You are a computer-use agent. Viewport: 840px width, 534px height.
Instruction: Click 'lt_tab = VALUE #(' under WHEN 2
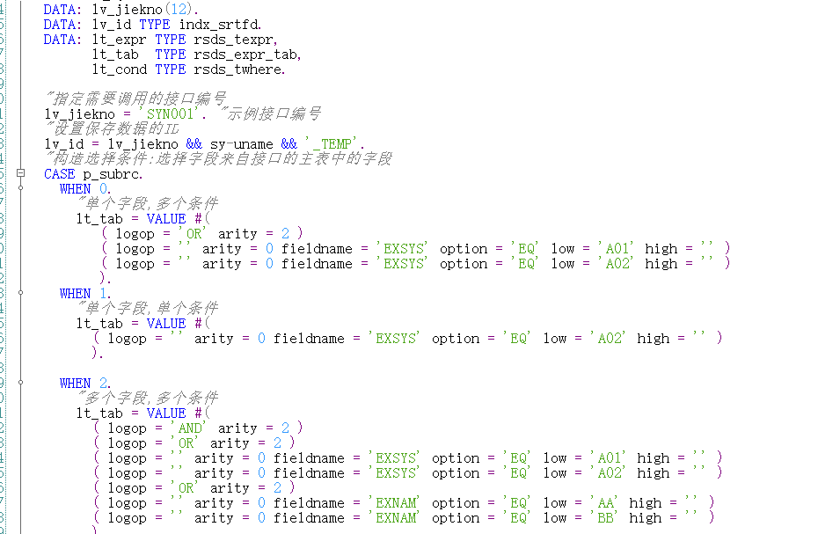click(x=143, y=413)
